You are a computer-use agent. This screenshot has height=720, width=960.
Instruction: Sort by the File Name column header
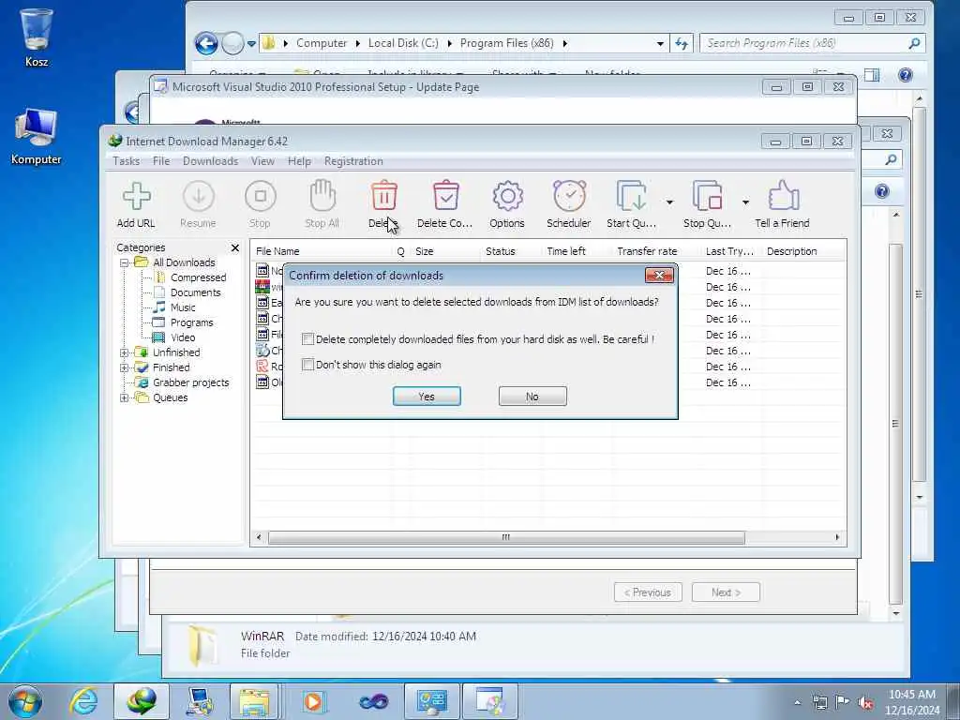pos(322,251)
